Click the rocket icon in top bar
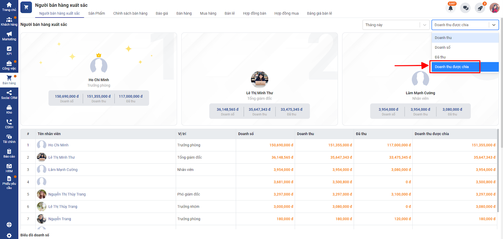 [x=480, y=8]
